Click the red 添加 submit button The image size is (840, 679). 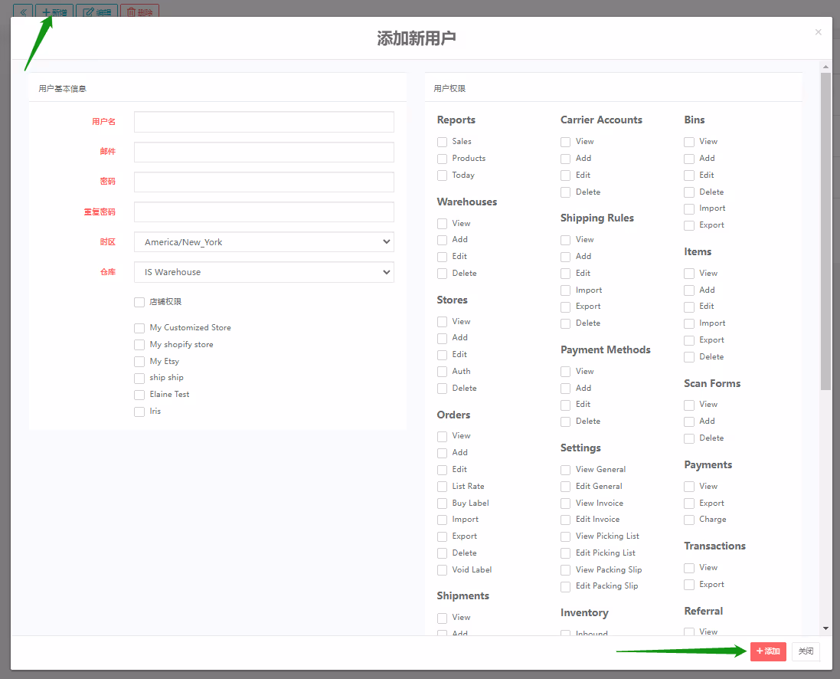point(768,651)
